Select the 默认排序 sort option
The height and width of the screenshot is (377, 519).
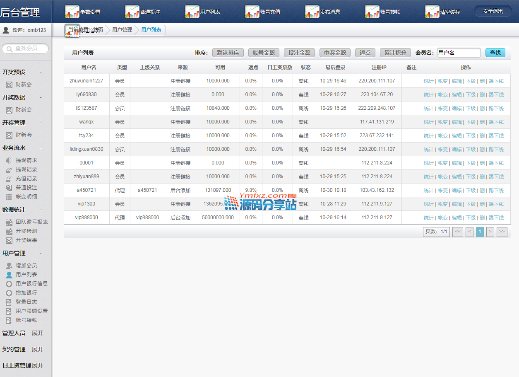[228, 53]
